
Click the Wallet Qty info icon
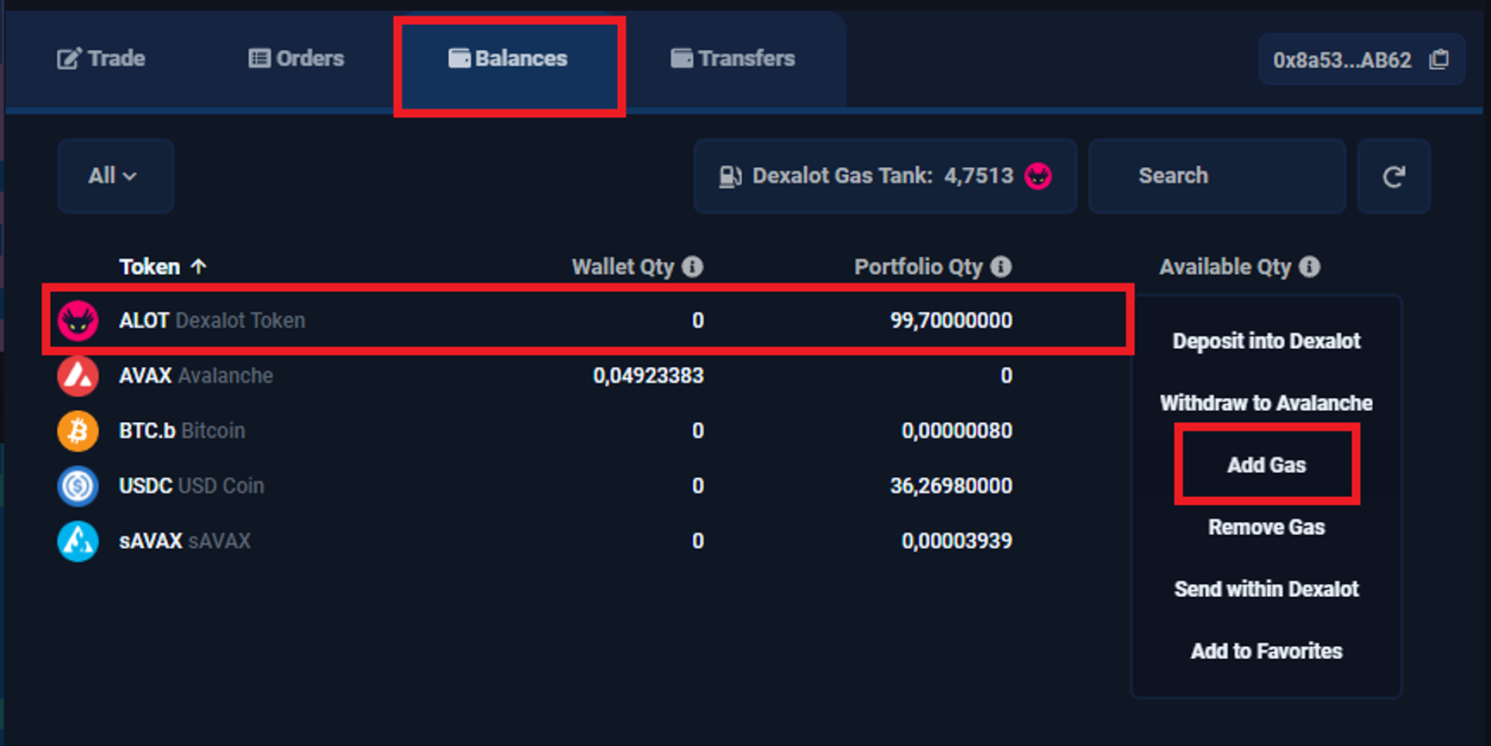(x=692, y=267)
